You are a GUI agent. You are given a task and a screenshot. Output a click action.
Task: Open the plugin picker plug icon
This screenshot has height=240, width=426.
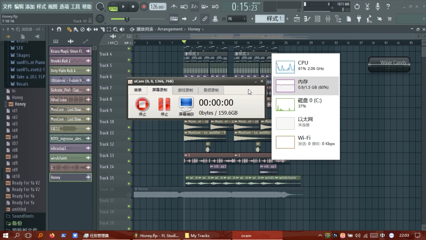(x=359, y=19)
